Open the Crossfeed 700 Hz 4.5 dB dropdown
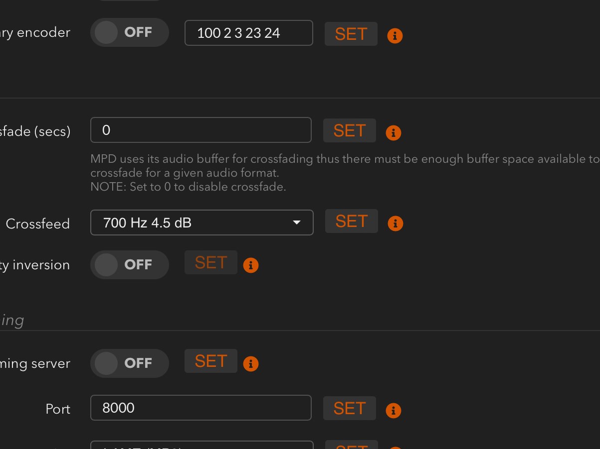 tap(202, 223)
